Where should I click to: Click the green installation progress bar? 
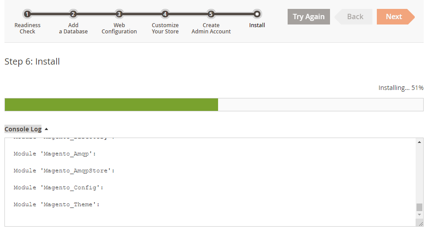pyautogui.click(x=111, y=105)
